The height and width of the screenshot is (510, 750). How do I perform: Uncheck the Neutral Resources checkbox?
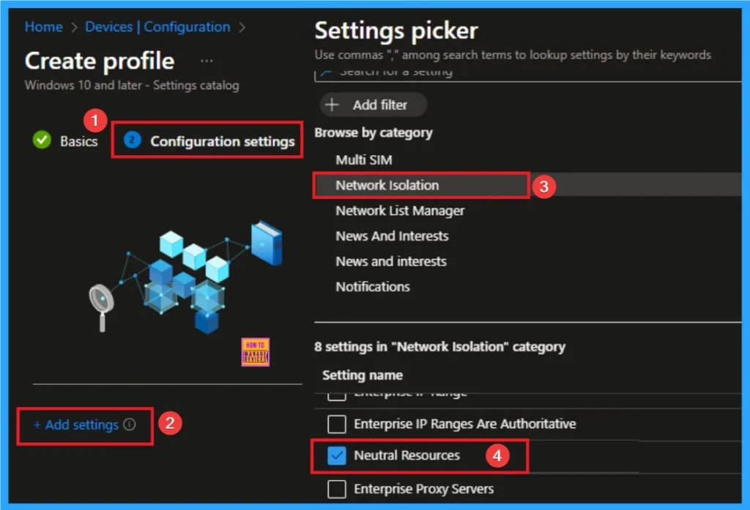(336, 456)
